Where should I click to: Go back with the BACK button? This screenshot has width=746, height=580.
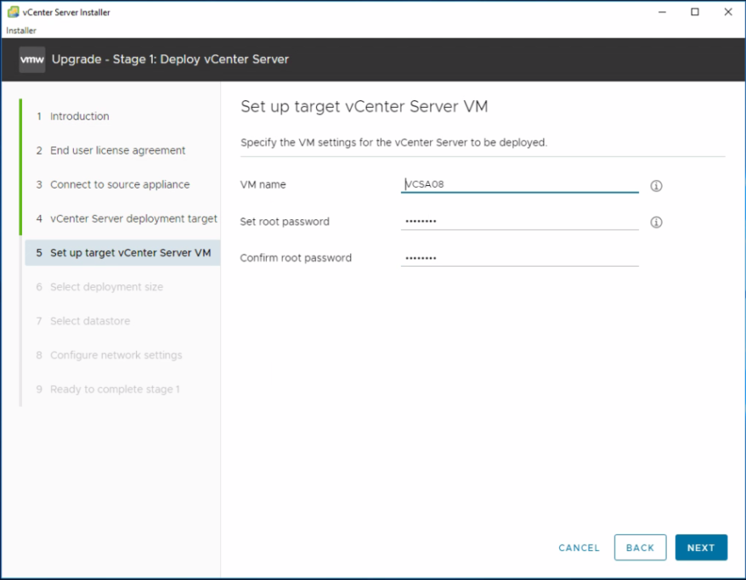(640, 548)
